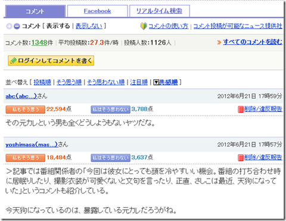Screen dimensions: 286x221
Task: Open the リアルタイム検索 tab
Action: coord(159,11)
